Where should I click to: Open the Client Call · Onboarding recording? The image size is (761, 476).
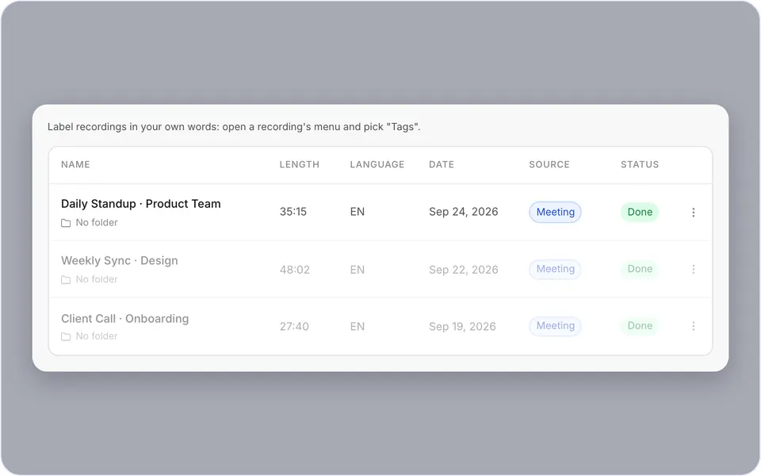[x=124, y=319]
